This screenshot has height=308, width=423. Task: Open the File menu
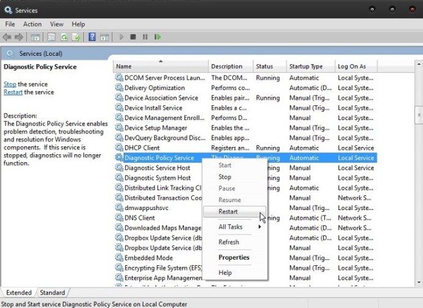(10, 24)
